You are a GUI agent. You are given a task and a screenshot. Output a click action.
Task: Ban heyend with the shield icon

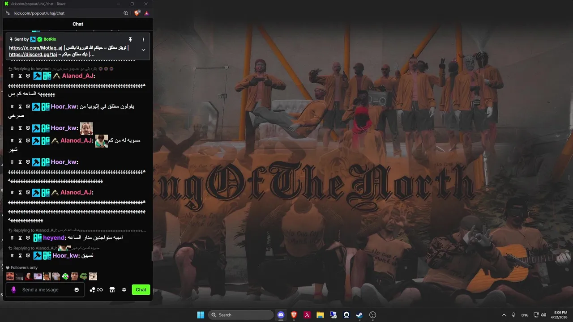(28, 238)
